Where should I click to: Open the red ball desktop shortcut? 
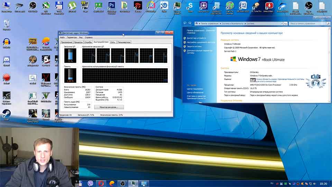click(x=6, y=78)
